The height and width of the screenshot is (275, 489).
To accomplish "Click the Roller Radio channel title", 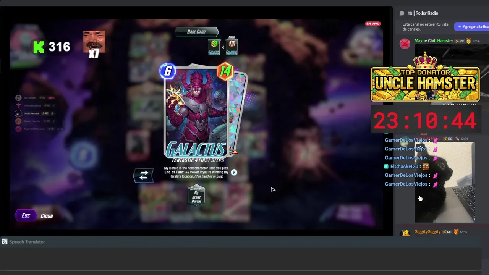I will click(x=427, y=13).
